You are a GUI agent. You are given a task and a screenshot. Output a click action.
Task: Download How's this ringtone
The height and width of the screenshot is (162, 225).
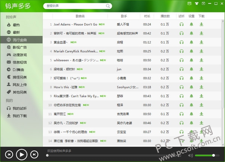point(201,87)
